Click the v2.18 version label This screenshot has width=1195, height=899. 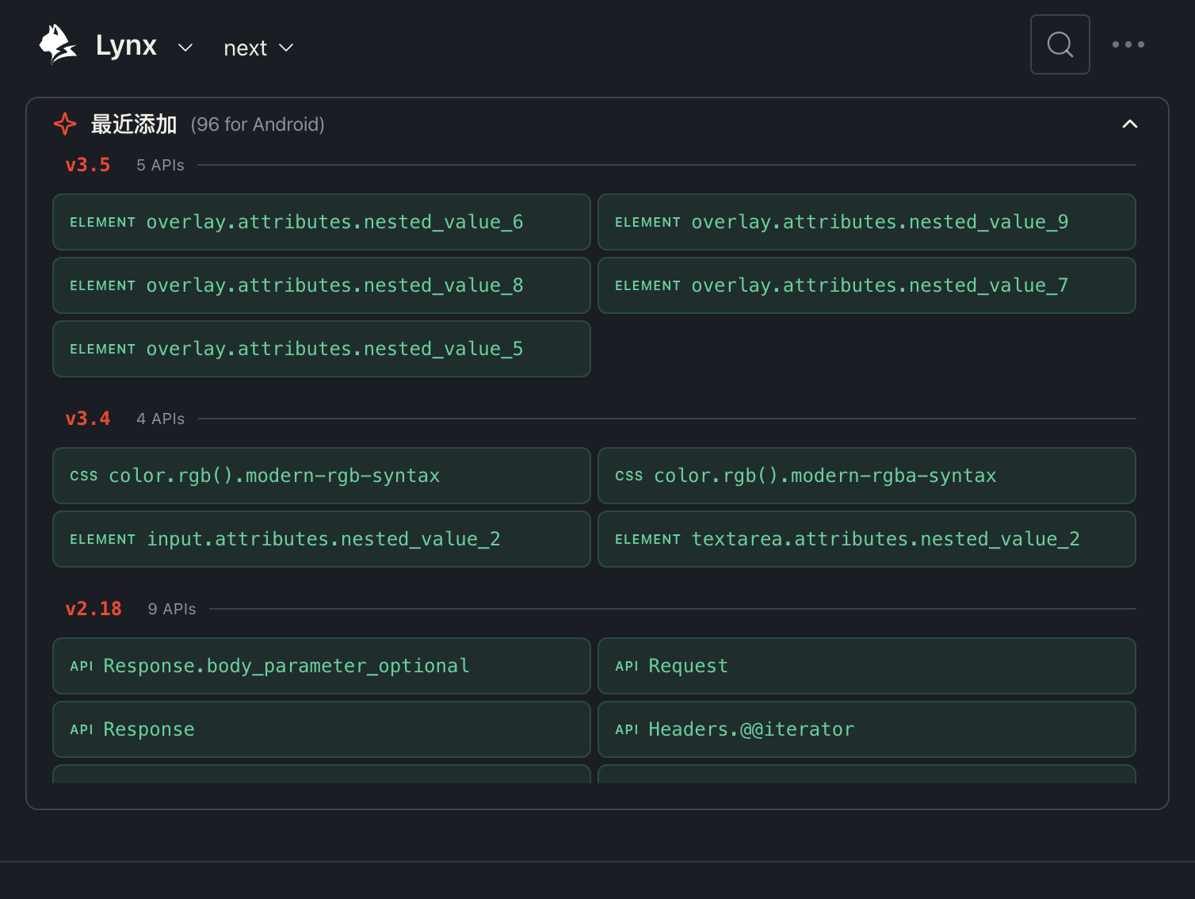point(94,608)
